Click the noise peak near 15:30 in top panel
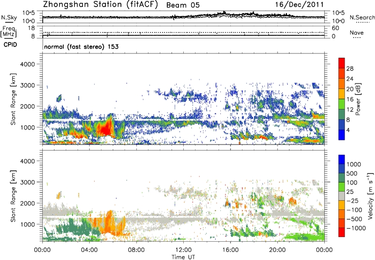Screen dimensions: 375x260 [x=224, y=13]
